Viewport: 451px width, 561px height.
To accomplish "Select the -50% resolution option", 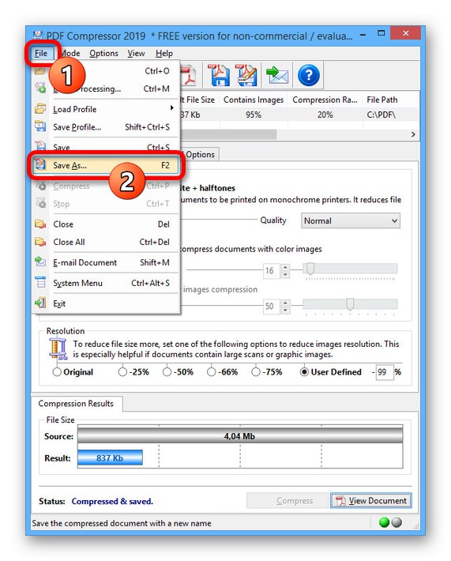I will pyautogui.click(x=167, y=372).
